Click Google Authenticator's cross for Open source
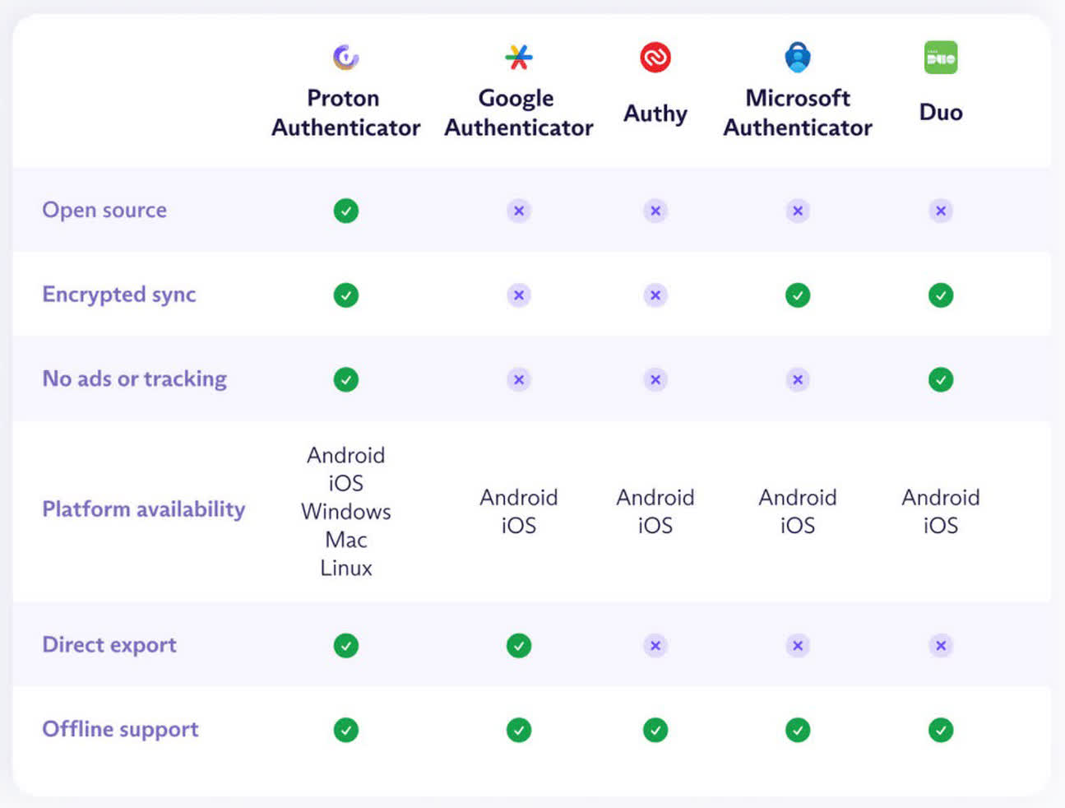This screenshot has height=808, width=1065. point(519,211)
